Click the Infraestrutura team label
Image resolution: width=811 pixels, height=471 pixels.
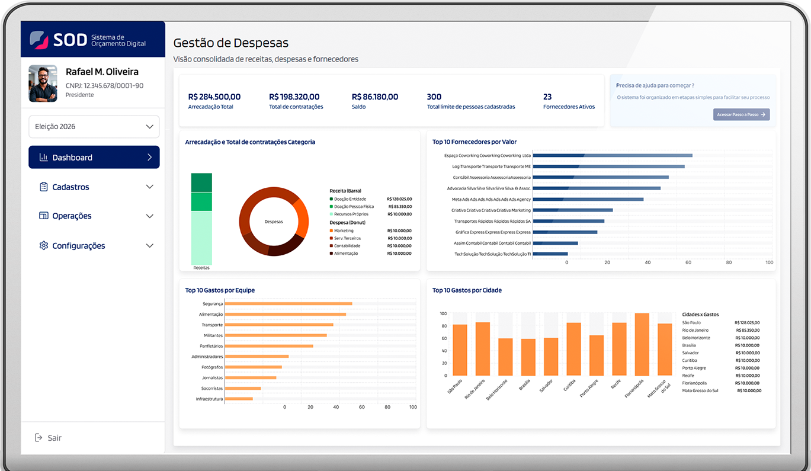(x=209, y=399)
